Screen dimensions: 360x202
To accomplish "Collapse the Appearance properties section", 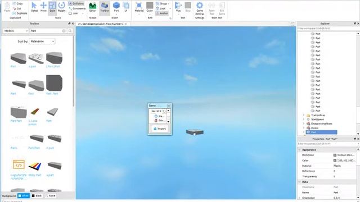I will [x=299, y=150].
